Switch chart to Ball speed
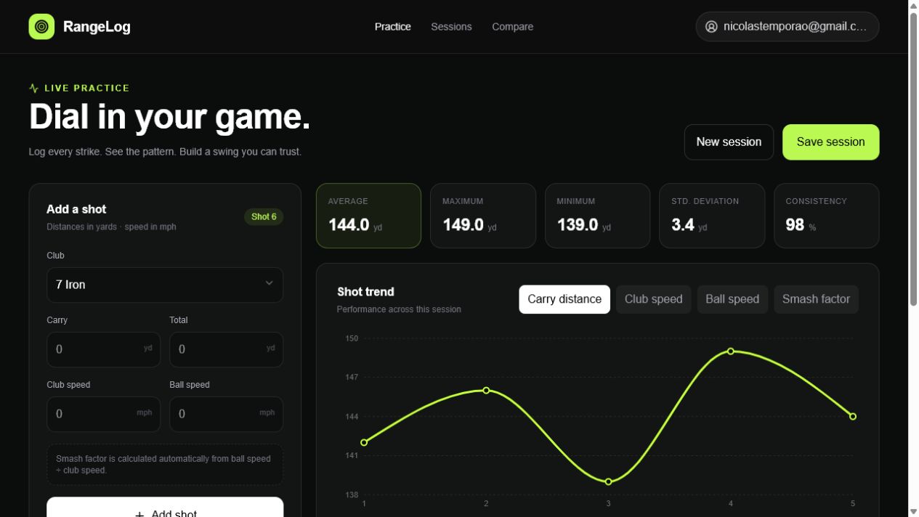The height and width of the screenshot is (517, 919). 732,299
